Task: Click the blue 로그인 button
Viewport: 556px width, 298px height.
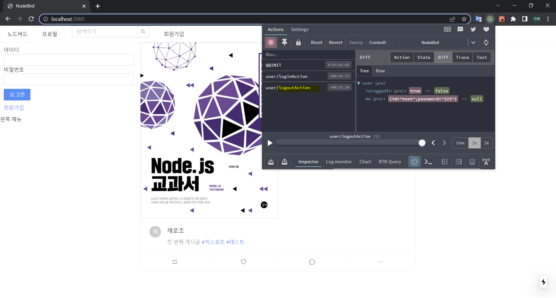Action: pyautogui.click(x=17, y=95)
